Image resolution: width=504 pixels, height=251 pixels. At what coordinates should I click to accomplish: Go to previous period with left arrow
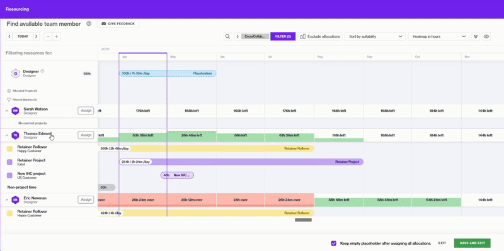[9, 36]
